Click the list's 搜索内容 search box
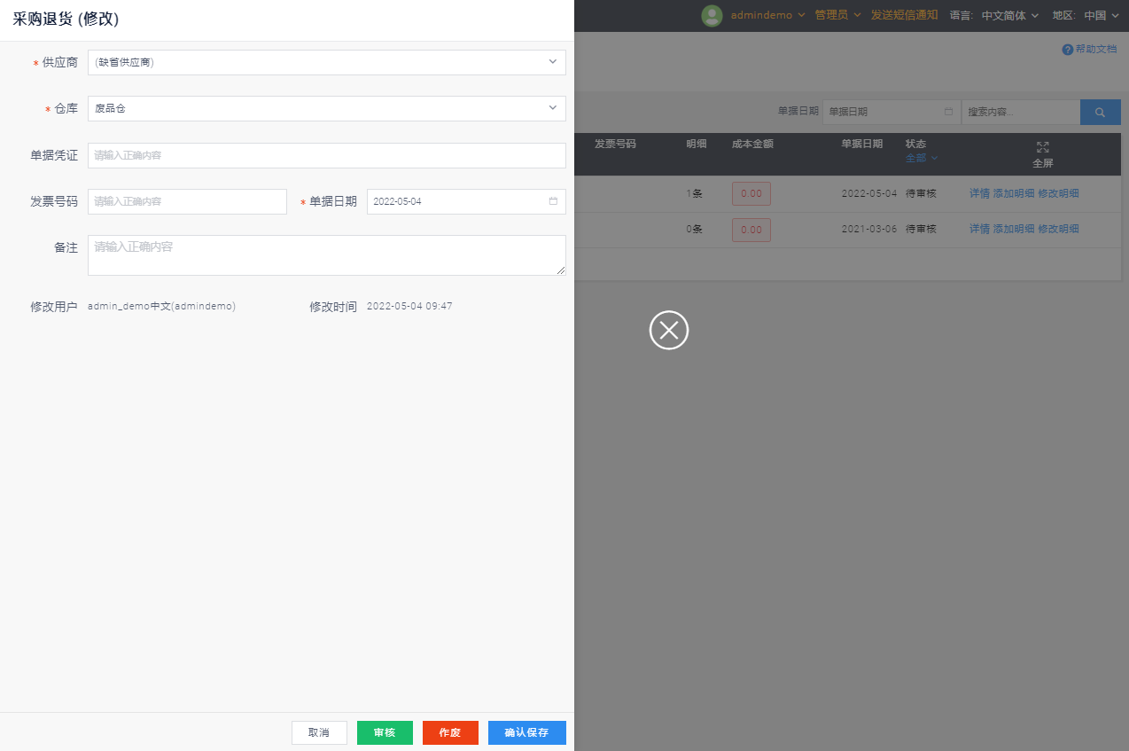Image resolution: width=1129 pixels, height=751 pixels. click(x=1021, y=112)
